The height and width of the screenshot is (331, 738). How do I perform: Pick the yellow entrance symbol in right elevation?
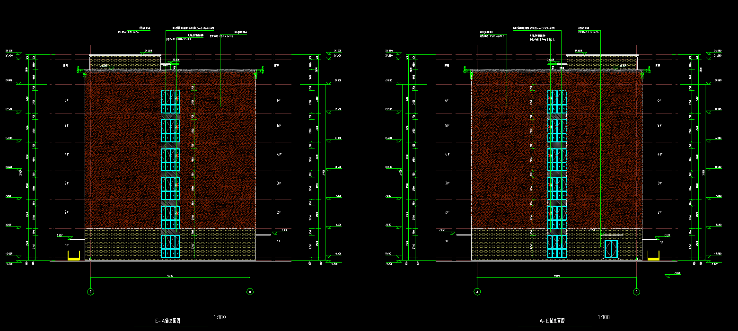coord(653,256)
